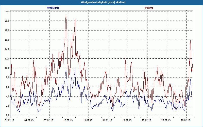Click the y-axis value '20,0'
The image size is (203, 127).
coord(7,21)
